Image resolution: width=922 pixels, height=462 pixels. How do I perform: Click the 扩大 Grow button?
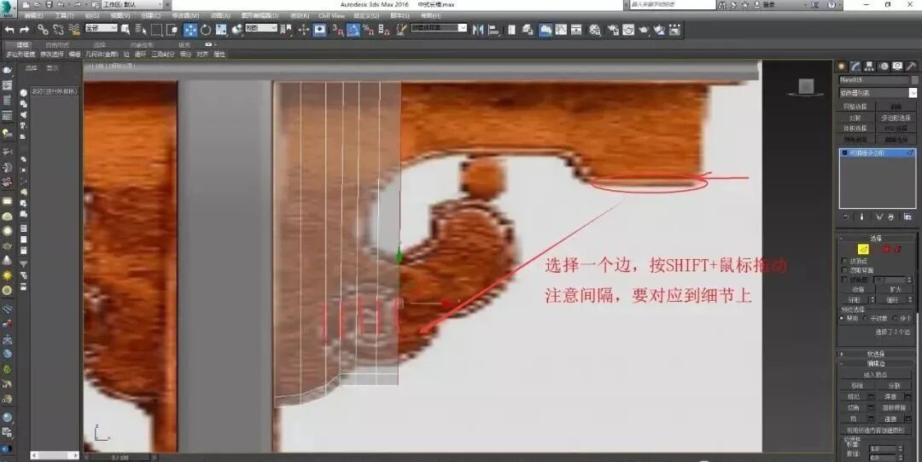895,290
